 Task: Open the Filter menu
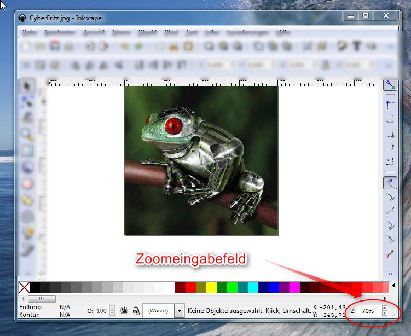(x=212, y=32)
